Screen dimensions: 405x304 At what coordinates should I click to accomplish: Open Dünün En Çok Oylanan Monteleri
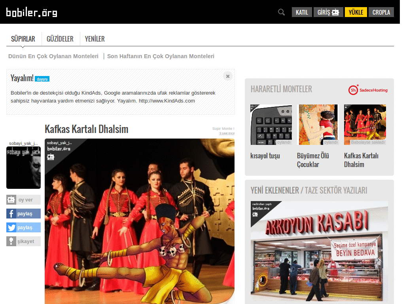tap(53, 56)
